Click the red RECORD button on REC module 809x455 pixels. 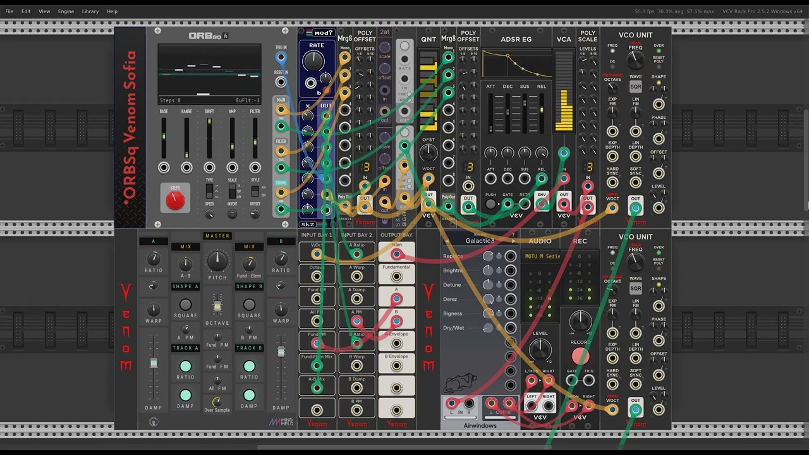[x=580, y=356]
